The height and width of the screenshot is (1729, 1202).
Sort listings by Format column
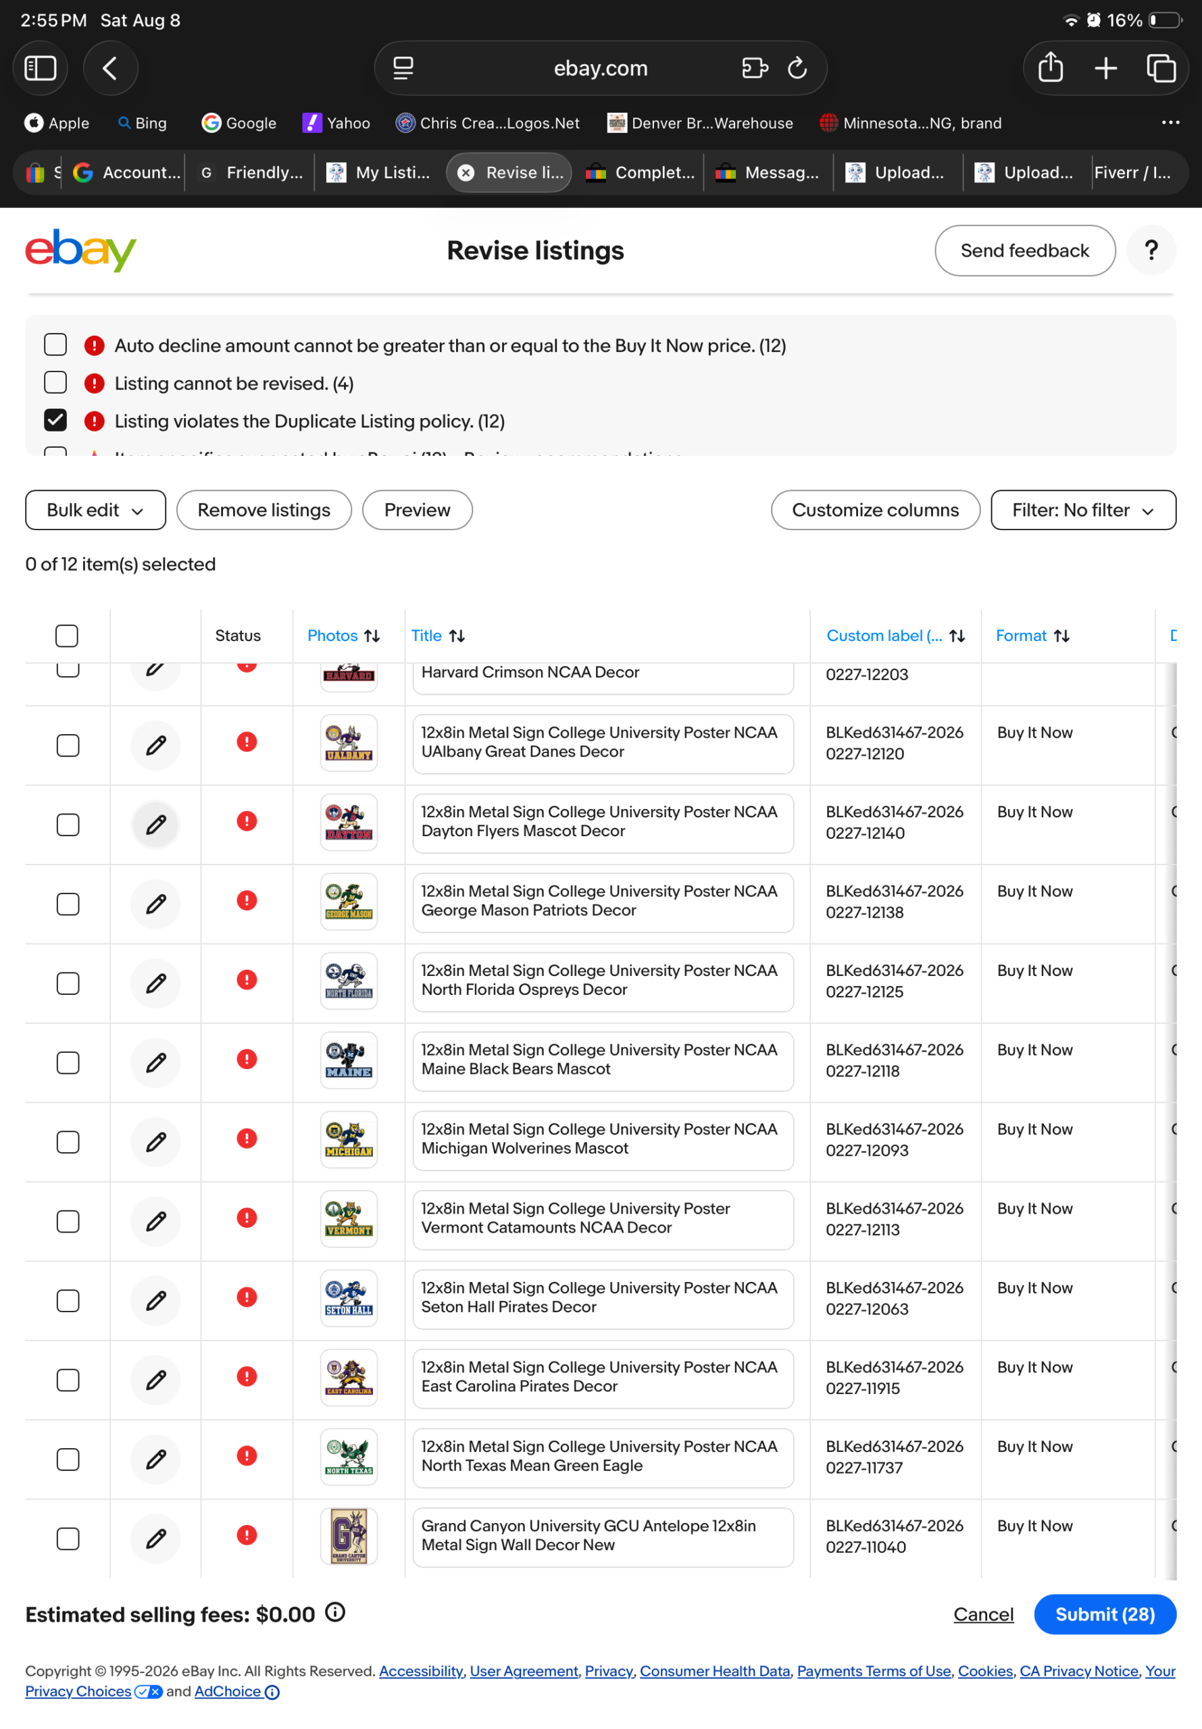(1032, 636)
